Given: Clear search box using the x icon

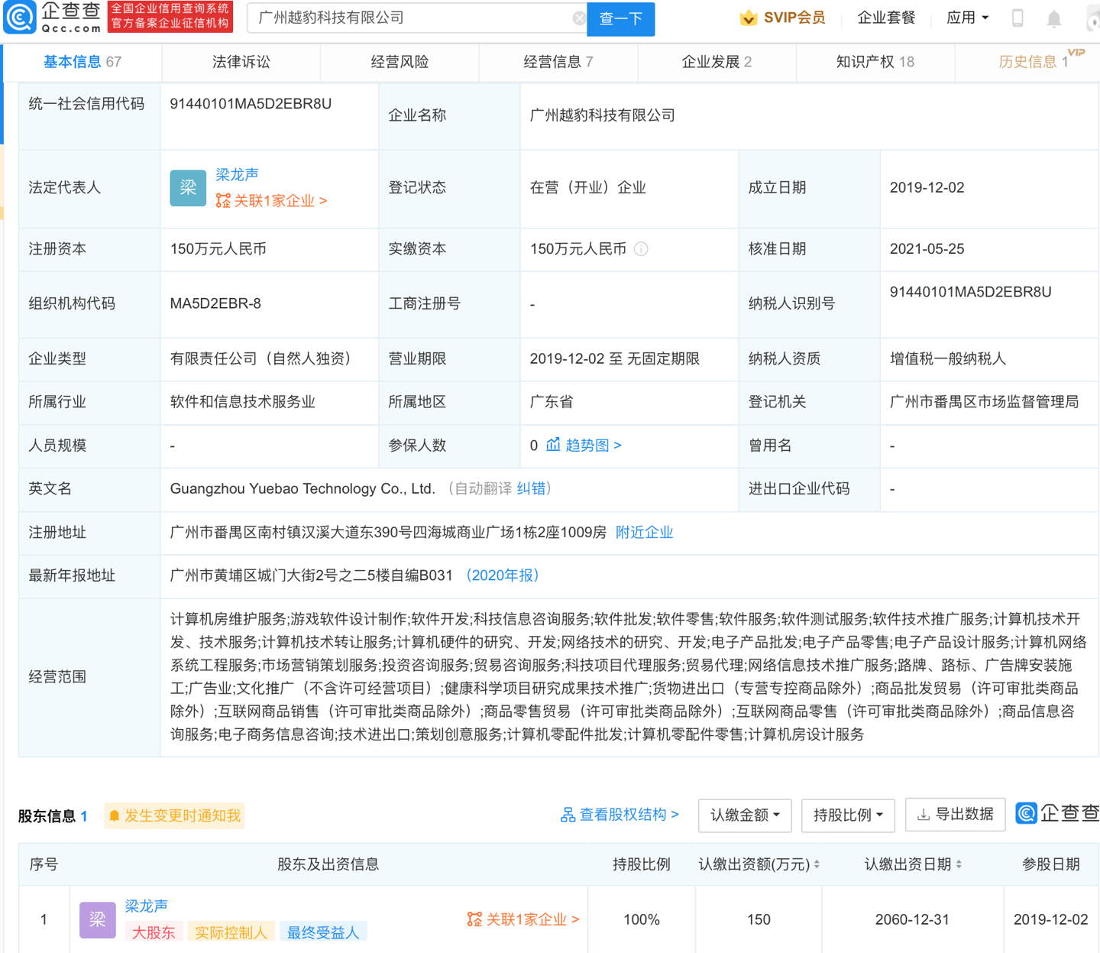Looking at the screenshot, I should coord(578,18).
